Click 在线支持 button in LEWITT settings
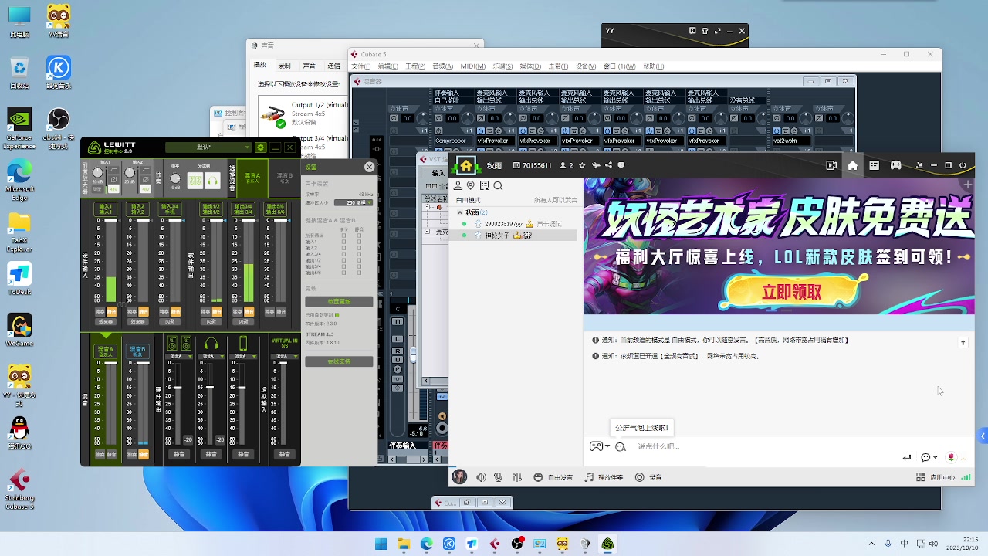The width and height of the screenshot is (988, 556). 339,361
